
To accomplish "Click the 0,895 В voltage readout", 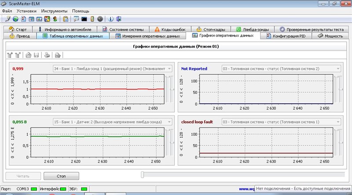I will [19, 122].
